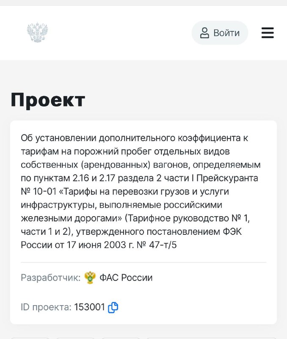
Task: Click the user silhouette icon in Войти
Action: click(204, 33)
